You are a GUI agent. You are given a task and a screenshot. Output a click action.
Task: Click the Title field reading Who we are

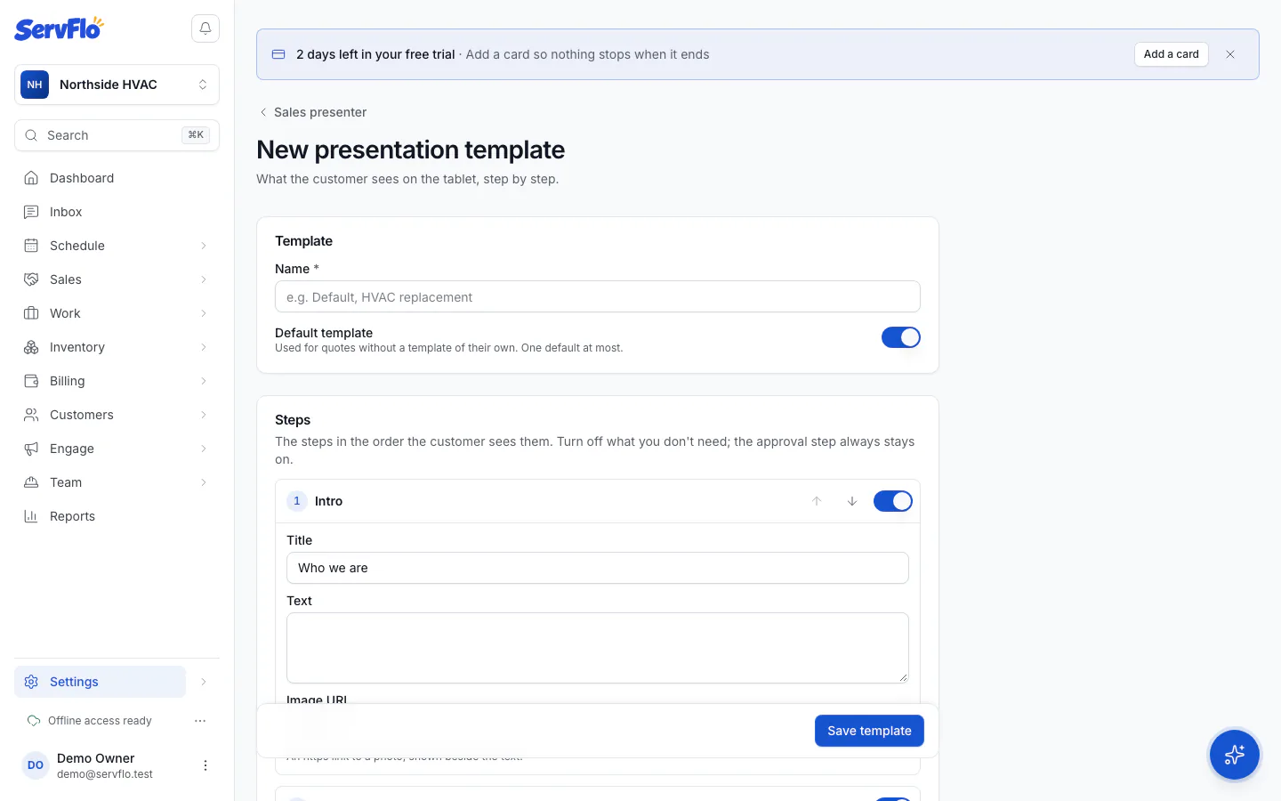[598, 568]
